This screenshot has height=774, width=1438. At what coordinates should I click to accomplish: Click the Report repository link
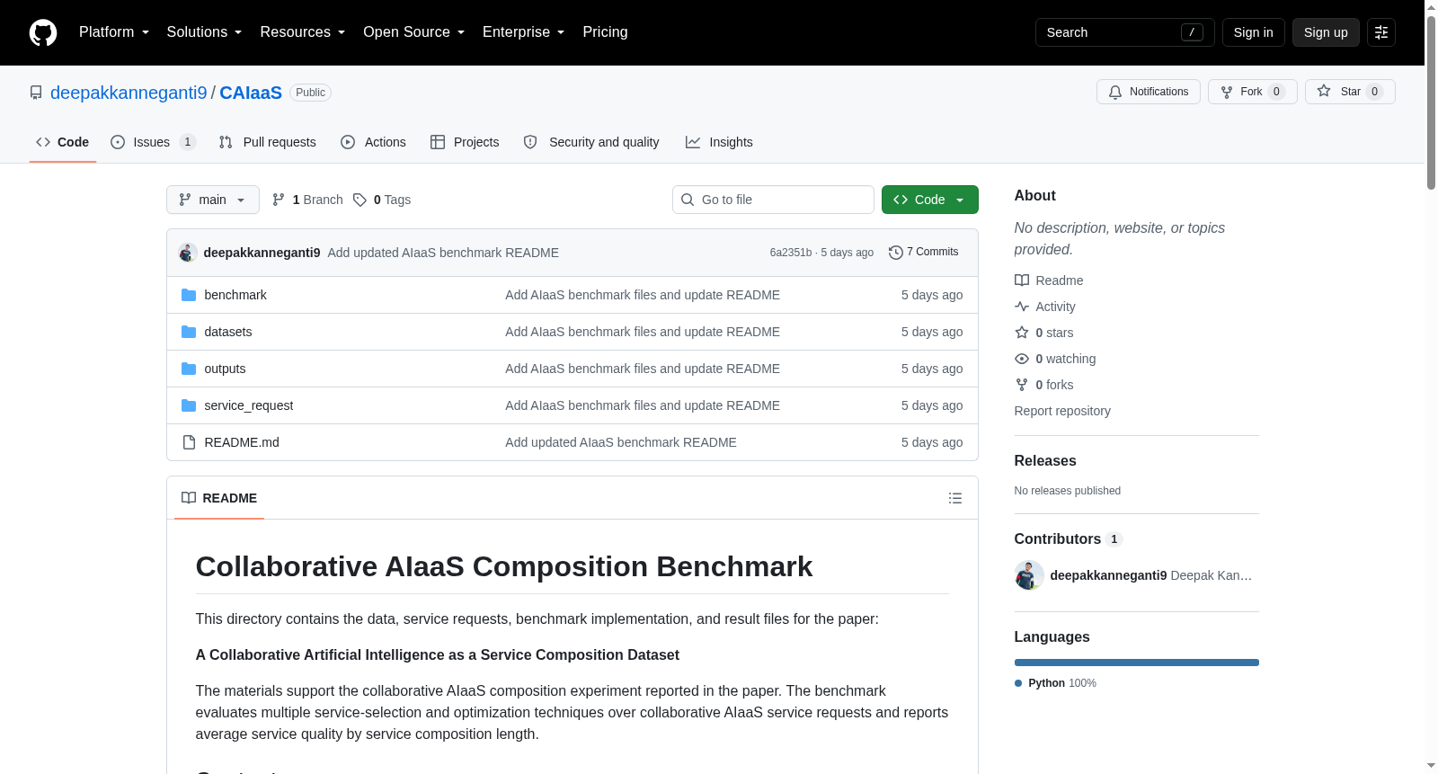tap(1062, 411)
